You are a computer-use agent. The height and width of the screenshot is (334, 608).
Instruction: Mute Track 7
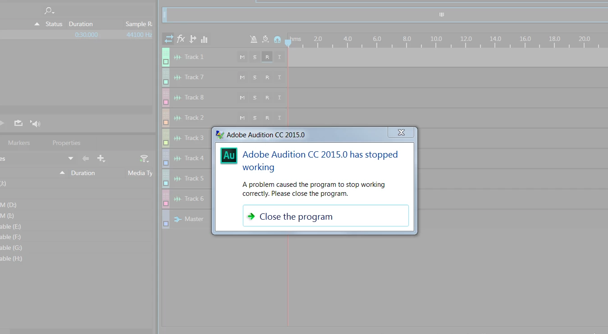click(x=242, y=77)
